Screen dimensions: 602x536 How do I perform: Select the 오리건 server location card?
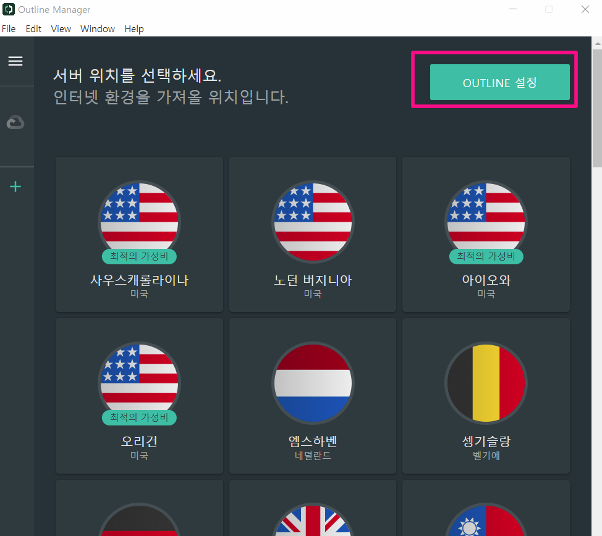click(139, 396)
